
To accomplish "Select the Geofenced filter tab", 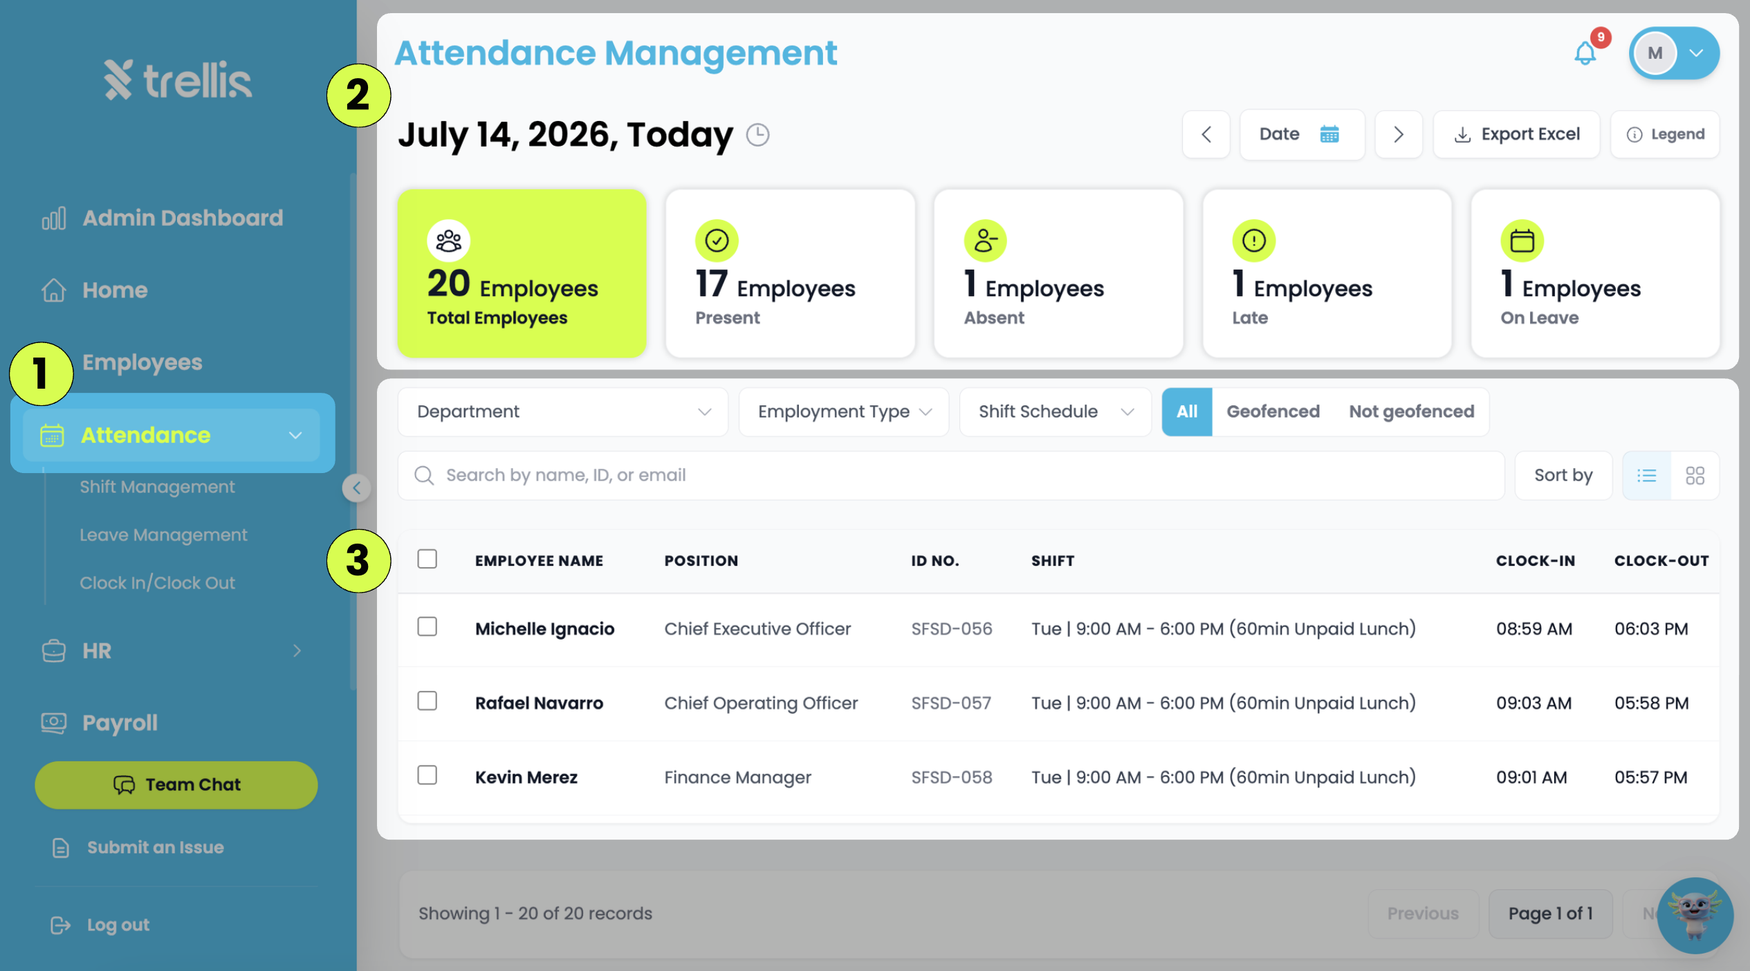I will point(1273,411).
